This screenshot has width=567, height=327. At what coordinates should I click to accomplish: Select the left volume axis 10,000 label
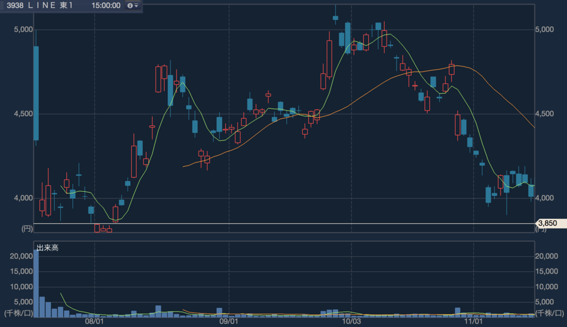(x=22, y=287)
